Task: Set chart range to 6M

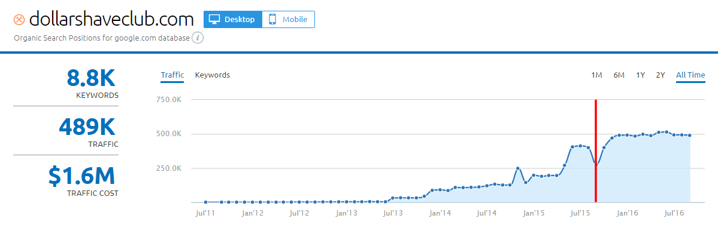Action: pyautogui.click(x=619, y=75)
